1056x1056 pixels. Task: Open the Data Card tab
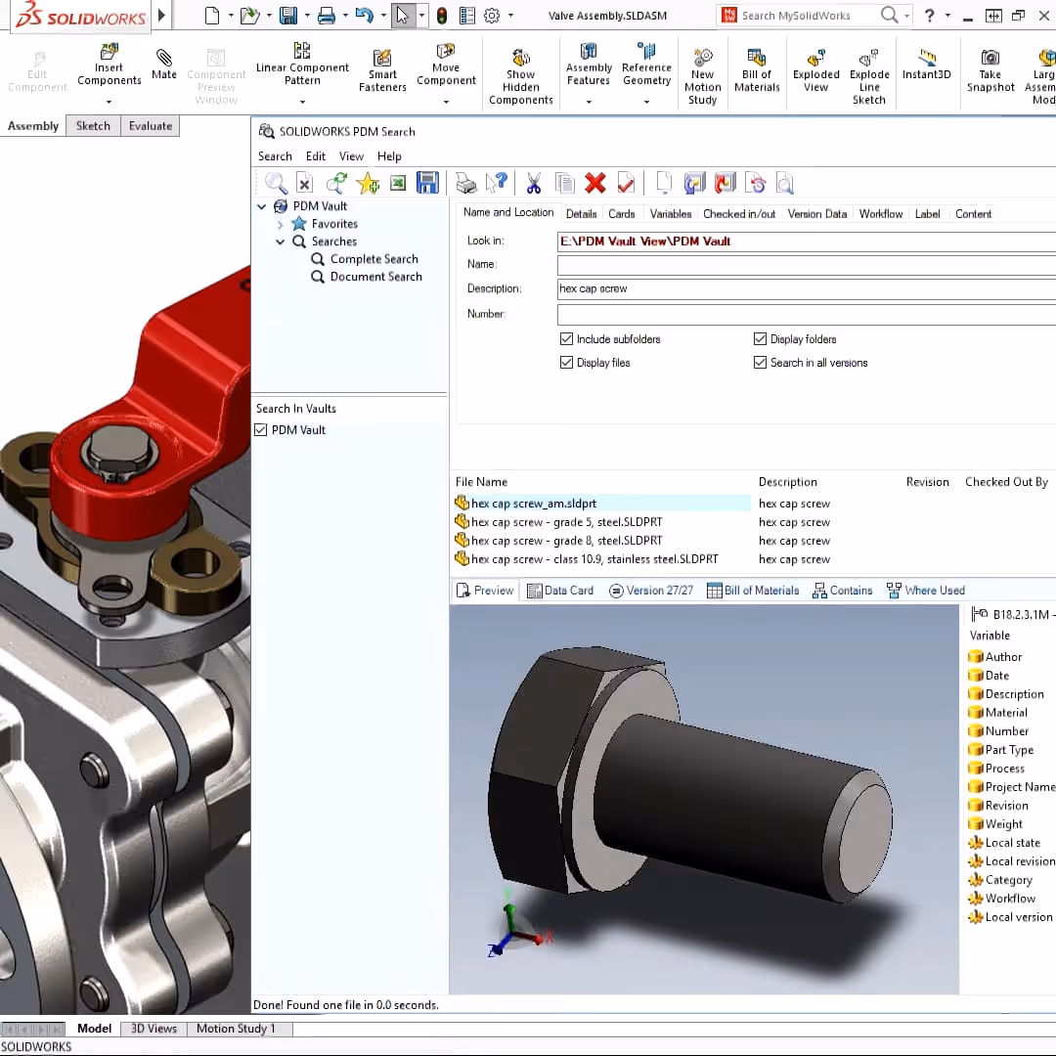point(560,591)
